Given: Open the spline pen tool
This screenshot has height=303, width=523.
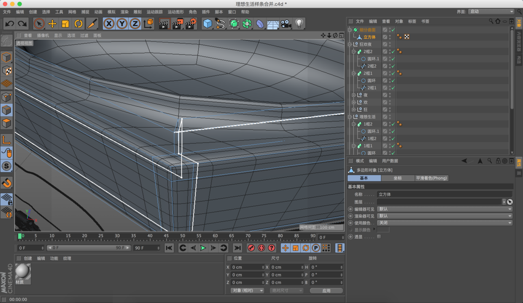Looking at the screenshot, I should [x=220, y=24].
